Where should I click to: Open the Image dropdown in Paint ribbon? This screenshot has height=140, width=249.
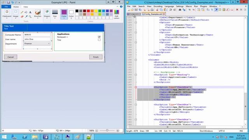pos(16,15)
